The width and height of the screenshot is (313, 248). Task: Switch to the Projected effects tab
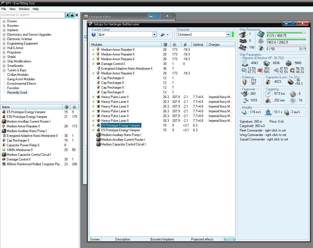pyautogui.click(x=202, y=239)
